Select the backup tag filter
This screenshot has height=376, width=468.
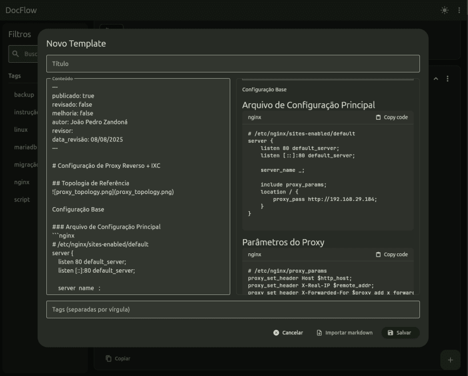coord(24,95)
